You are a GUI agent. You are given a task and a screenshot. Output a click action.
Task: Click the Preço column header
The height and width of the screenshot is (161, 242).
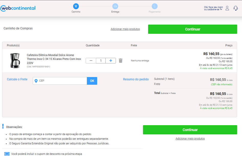point(229,45)
